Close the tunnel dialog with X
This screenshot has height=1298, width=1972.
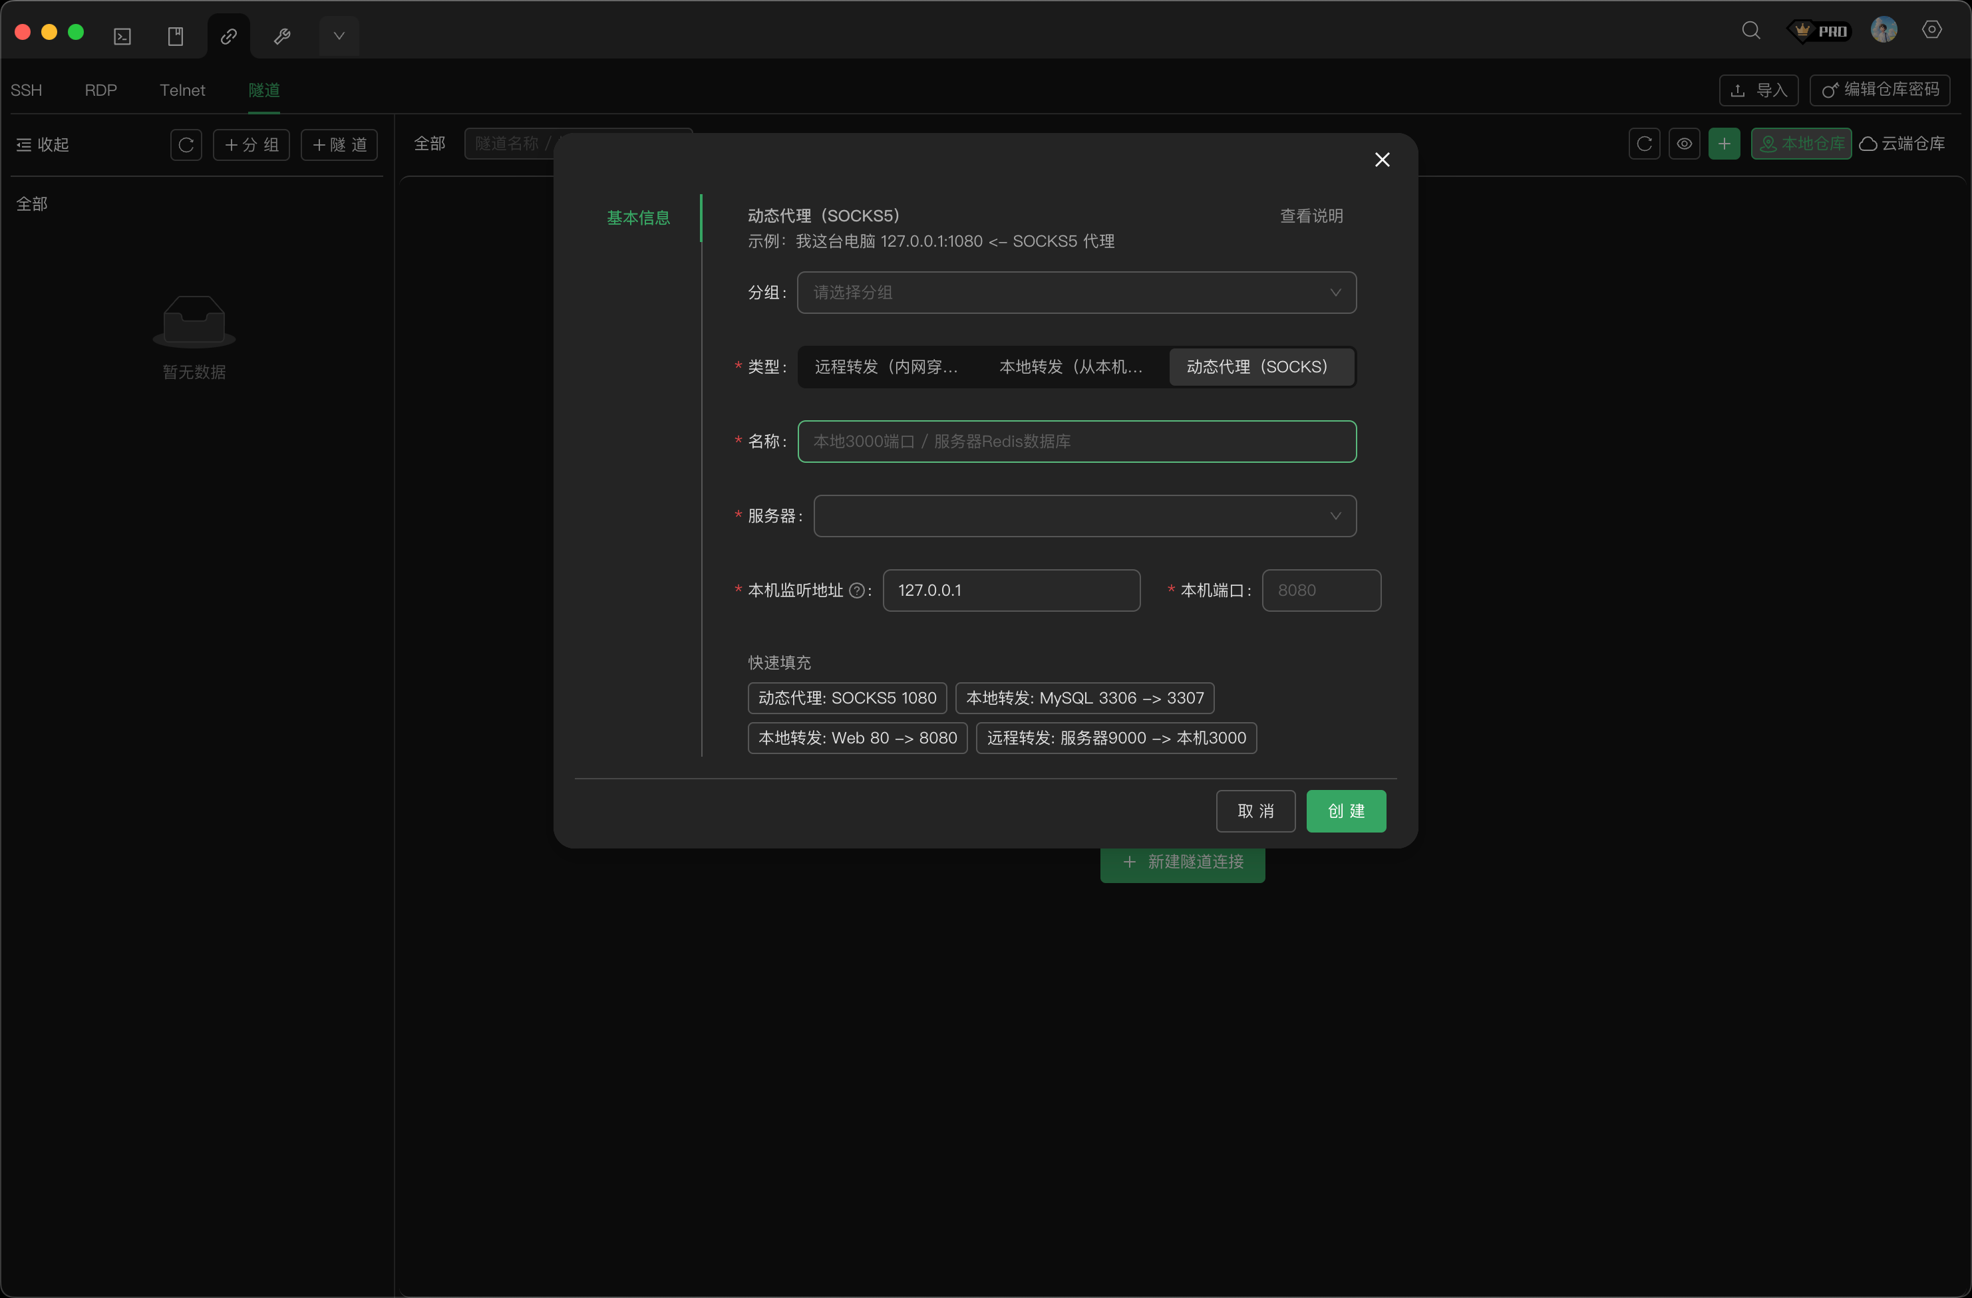coord(1382,160)
